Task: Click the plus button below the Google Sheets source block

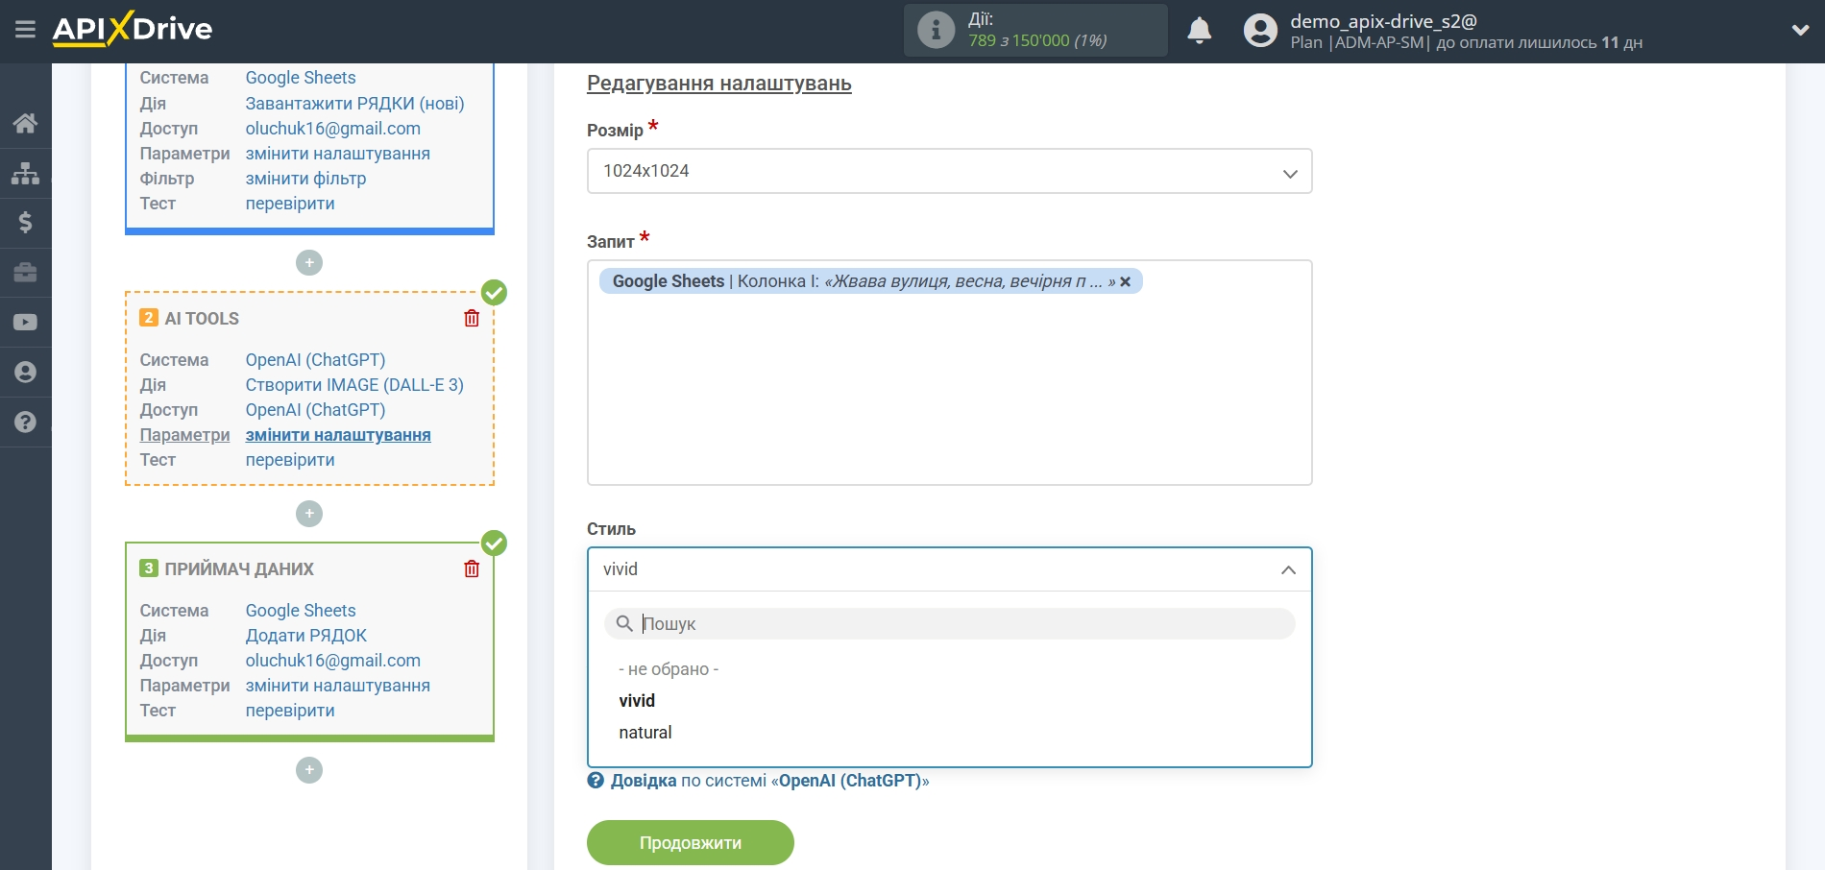Action: click(309, 262)
